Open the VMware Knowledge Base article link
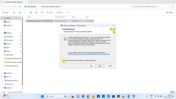Screen dimensions: 176x99 pyautogui.click(x=89, y=54)
